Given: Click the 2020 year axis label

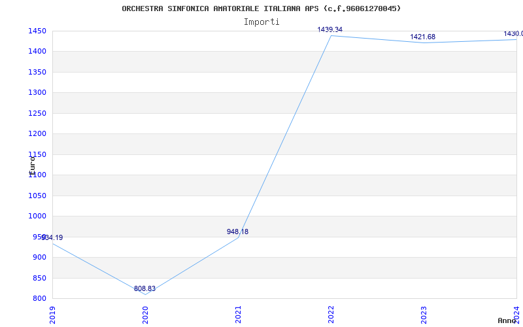Looking at the screenshot, I should click(x=145, y=315).
